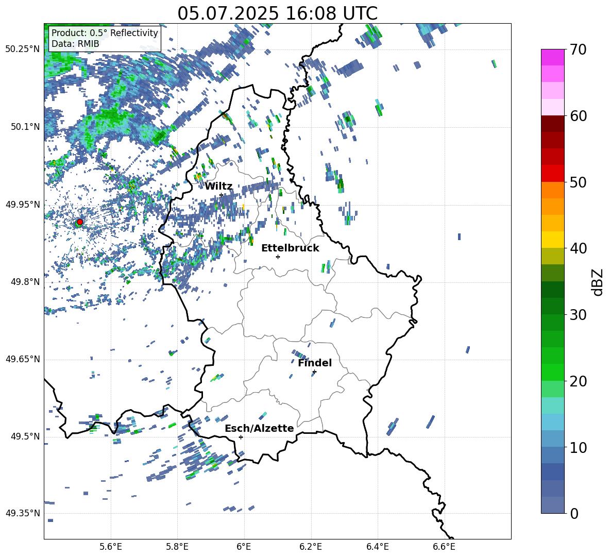Click the 49.8°N latitude label
The height and width of the screenshot is (557, 610).
pos(25,282)
